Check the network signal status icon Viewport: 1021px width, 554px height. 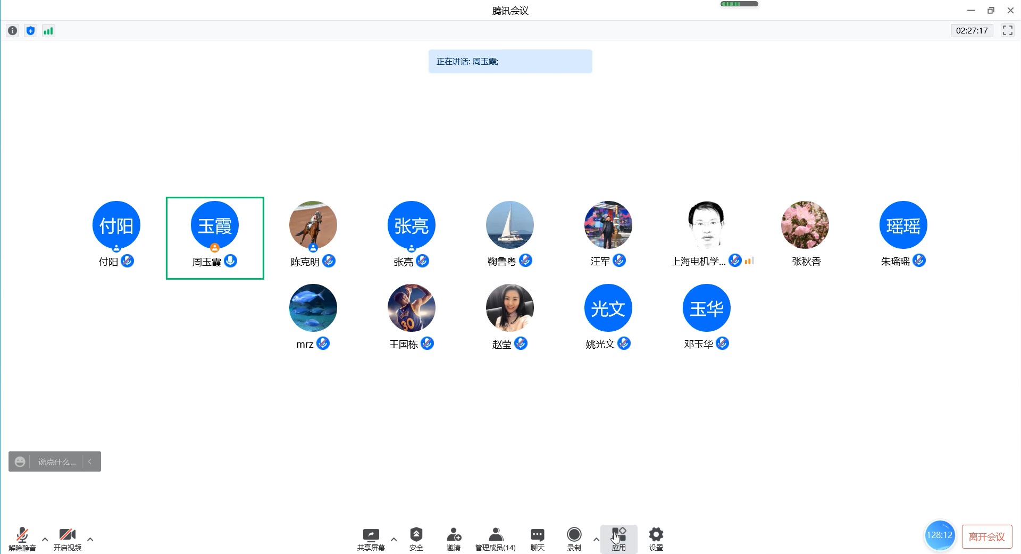tap(48, 31)
